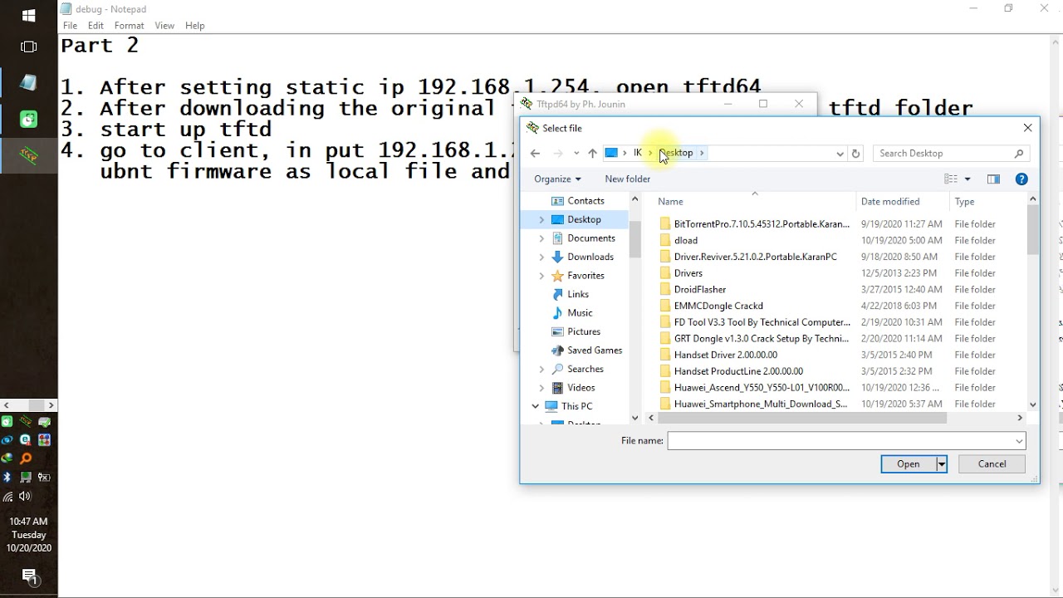The image size is (1063, 598).
Task: Select Contacts in the navigation tree
Action: (585, 201)
